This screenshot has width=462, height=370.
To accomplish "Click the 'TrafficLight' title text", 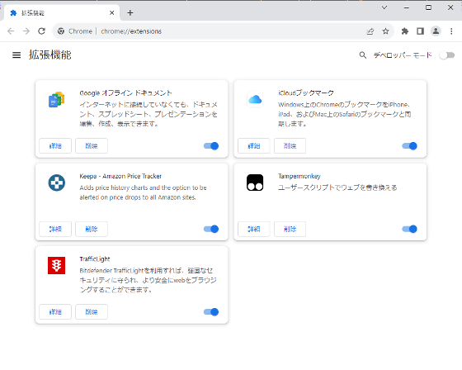I will point(95,259).
